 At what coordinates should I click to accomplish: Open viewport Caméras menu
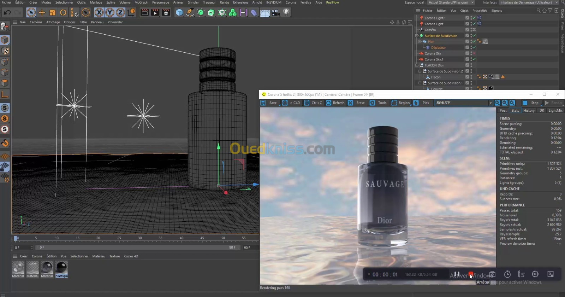click(36, 22)
